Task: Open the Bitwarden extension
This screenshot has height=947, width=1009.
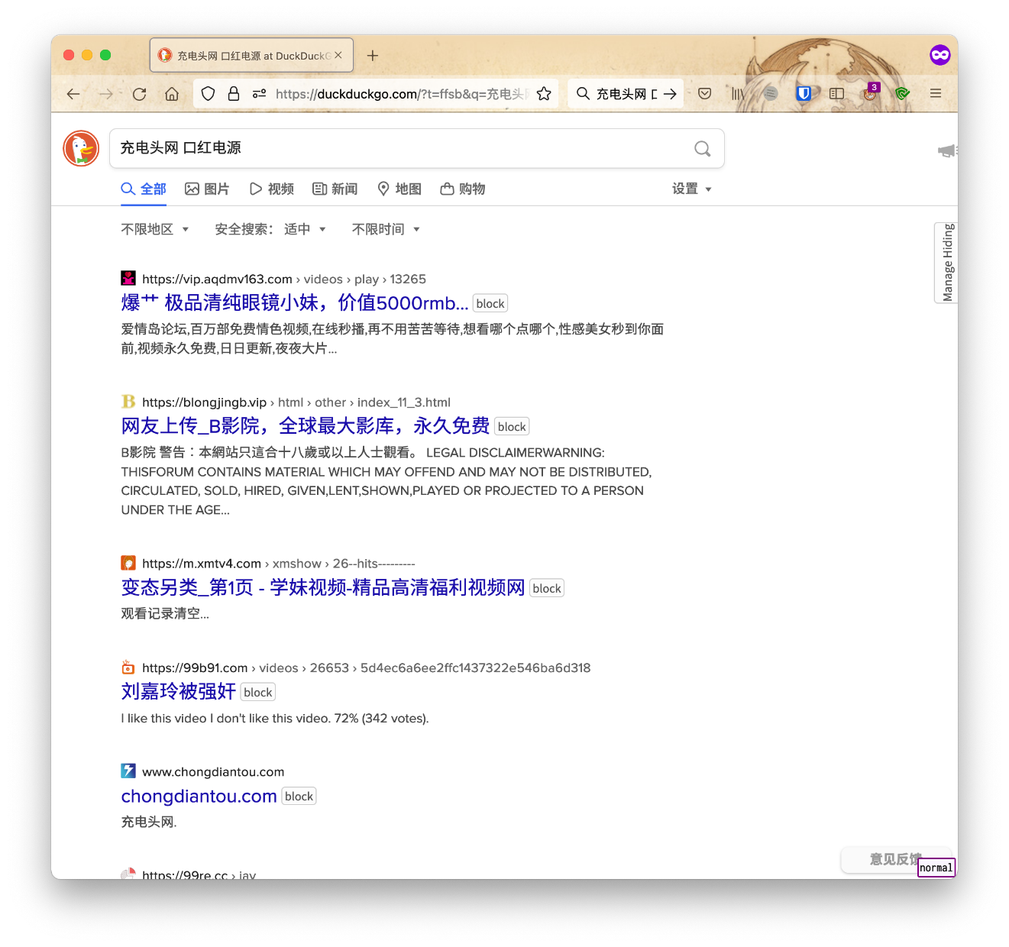Action: (804, 93)
